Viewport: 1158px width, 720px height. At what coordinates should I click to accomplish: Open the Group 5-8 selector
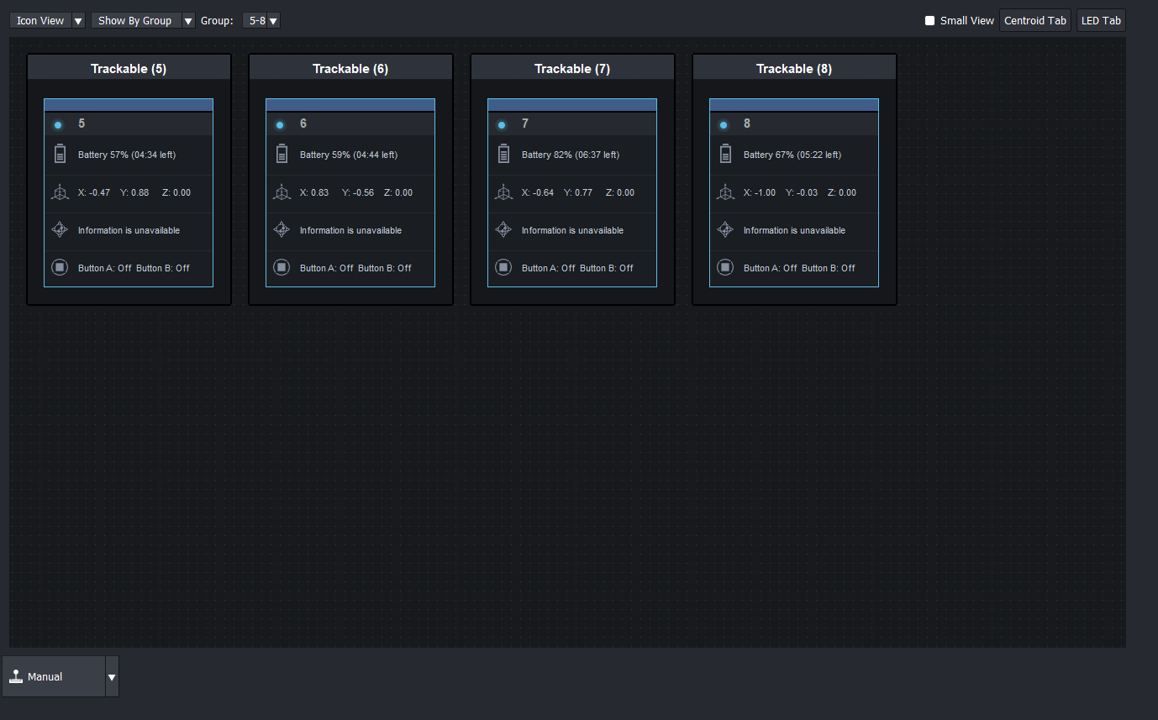(261, 21)
